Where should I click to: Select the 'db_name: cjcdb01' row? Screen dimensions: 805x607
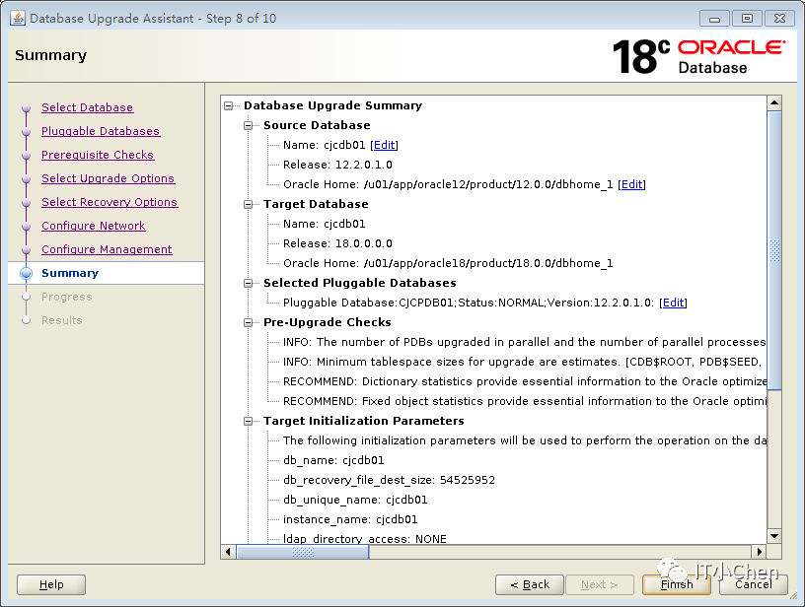point(333,460)
